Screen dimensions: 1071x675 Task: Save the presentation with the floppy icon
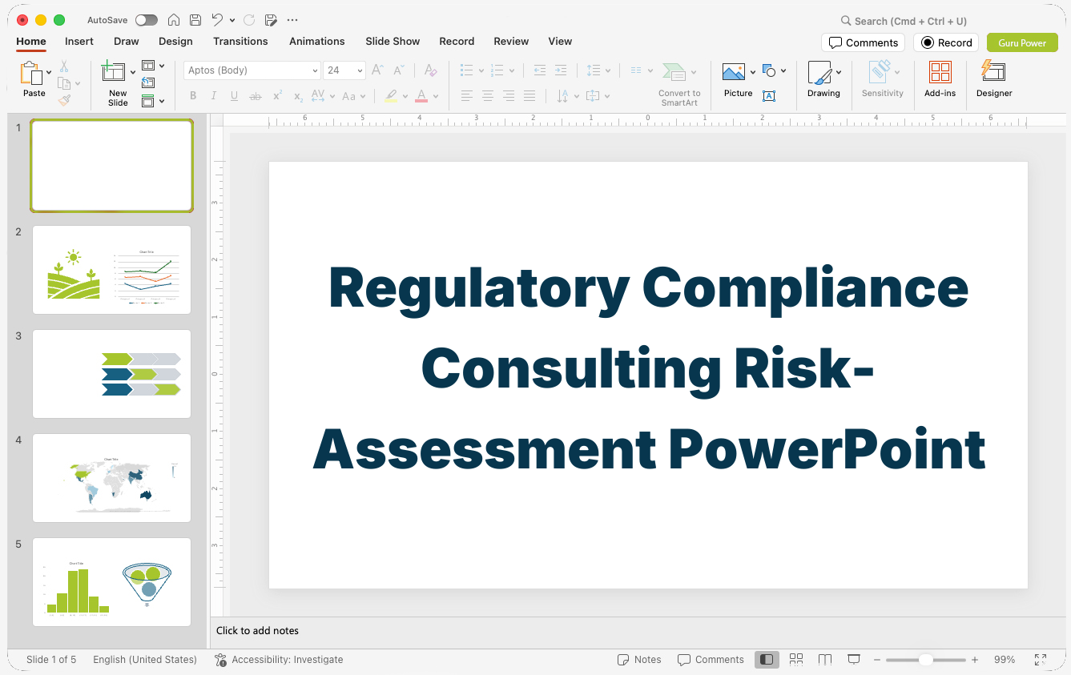coord(195,20)
